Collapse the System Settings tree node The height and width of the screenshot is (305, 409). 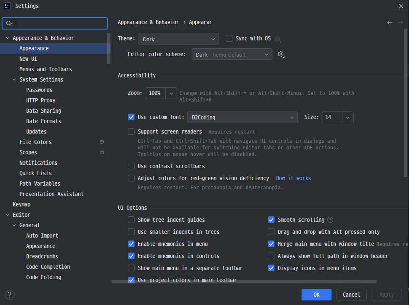(14, 79)
